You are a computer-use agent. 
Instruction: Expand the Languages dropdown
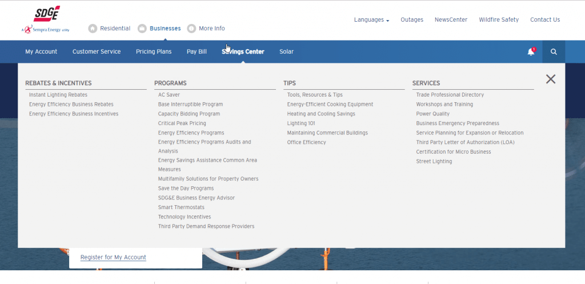pyautogui.click(x=371, y=20)
